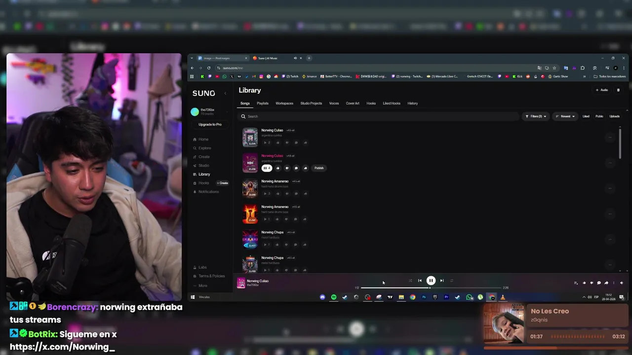Viewport: 632px width, 355px height.
Task: Skip to the next track in the player
Action: pyautogui.click(x=442, y=281)
